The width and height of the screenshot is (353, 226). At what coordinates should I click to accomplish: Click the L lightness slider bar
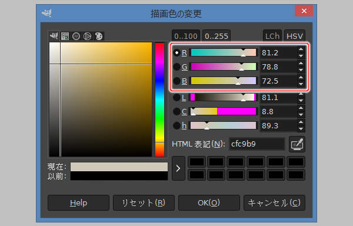(x=224, y=98)
